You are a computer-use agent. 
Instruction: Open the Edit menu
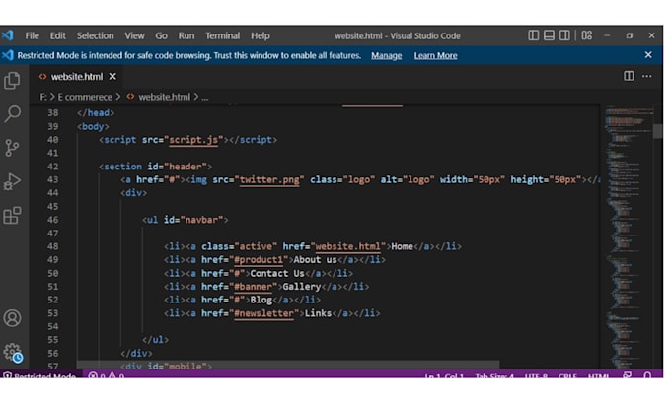coord(58,35)
